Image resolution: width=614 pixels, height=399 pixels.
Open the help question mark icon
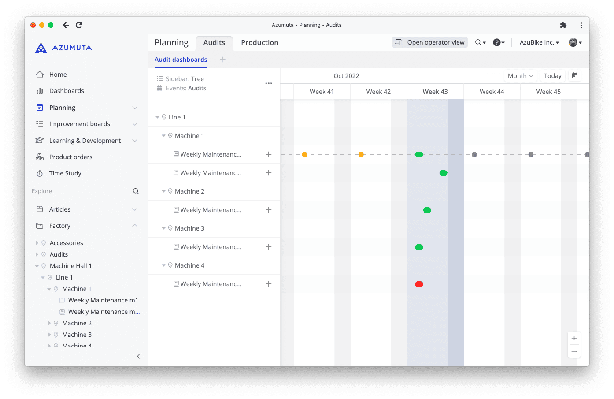coord(498,42)
